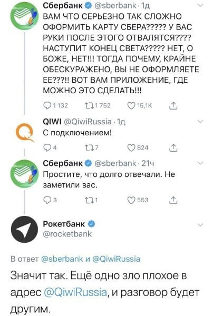The image size is (213, 316).
Task: Share the QIWI tweet
Action: pos(173,148)
